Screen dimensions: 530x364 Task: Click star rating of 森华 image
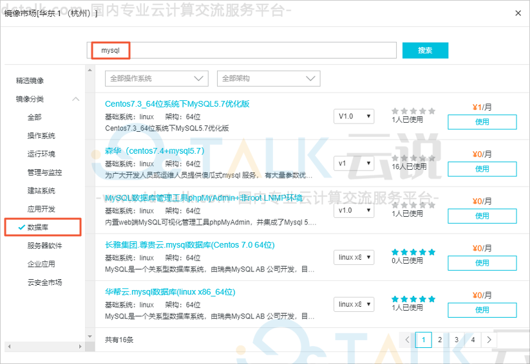pyautogui.click(x=413, y=158)
